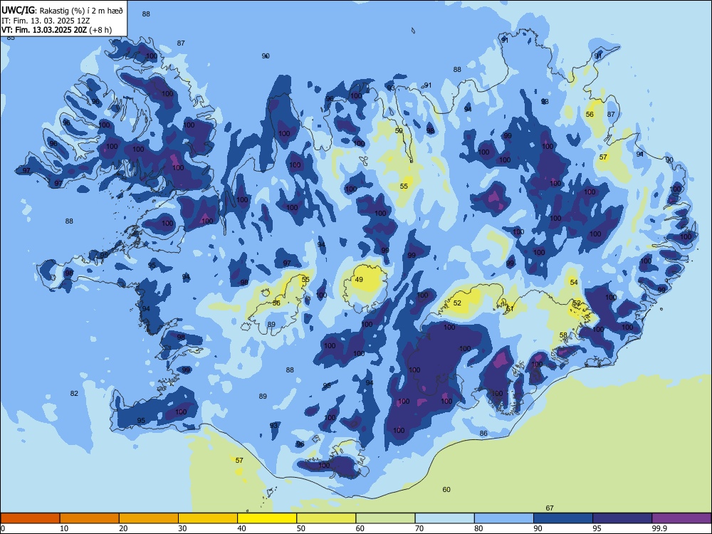This screenshot has height=534, width=712.
Task: Click the bright yellow 40–50 legend swatch
Action: (x=267, y=518)
